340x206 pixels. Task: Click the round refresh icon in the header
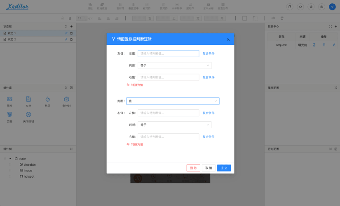[300, 7]
